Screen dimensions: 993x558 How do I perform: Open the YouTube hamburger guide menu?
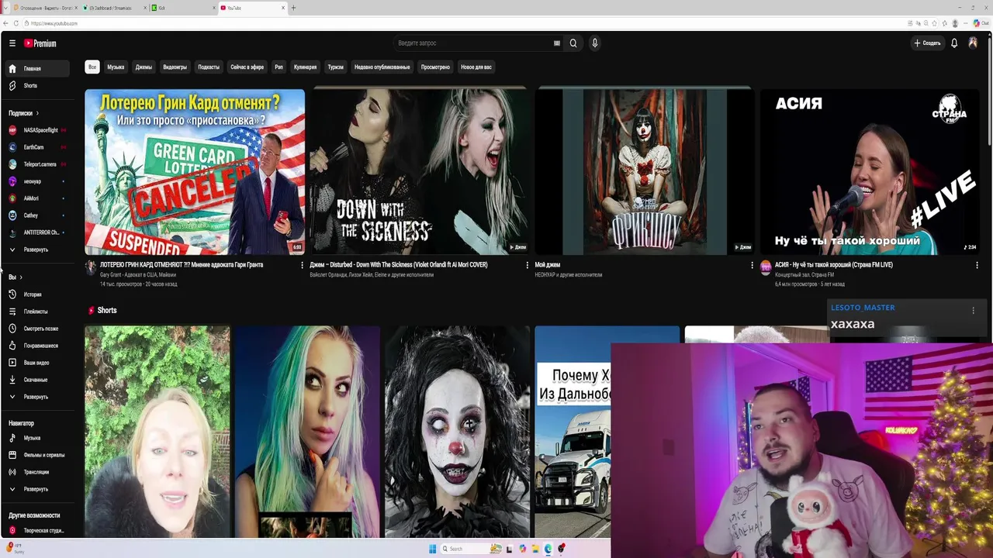click(12, 43)
